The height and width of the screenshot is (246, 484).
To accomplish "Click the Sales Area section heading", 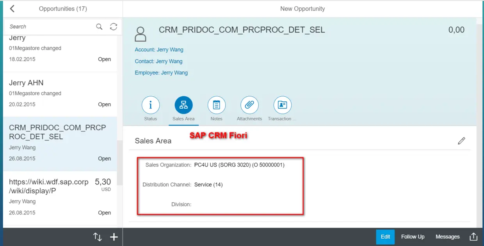I will [153, 141].
